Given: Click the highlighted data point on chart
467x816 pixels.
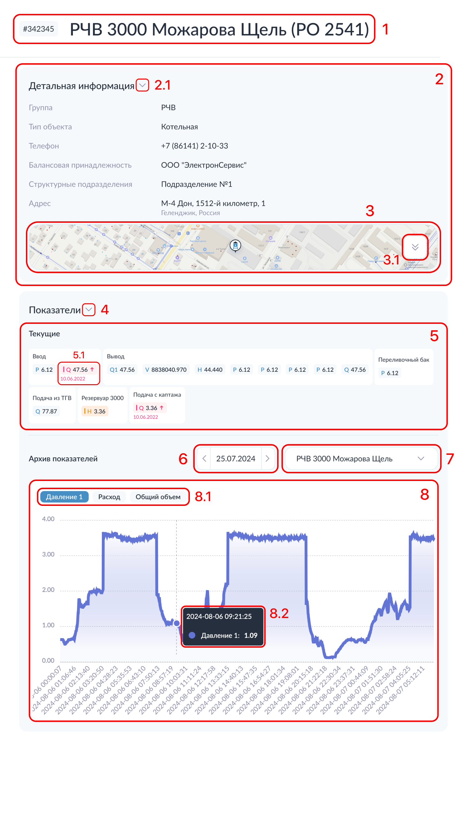Looking at the screenshot, I should tap(177, 623).
